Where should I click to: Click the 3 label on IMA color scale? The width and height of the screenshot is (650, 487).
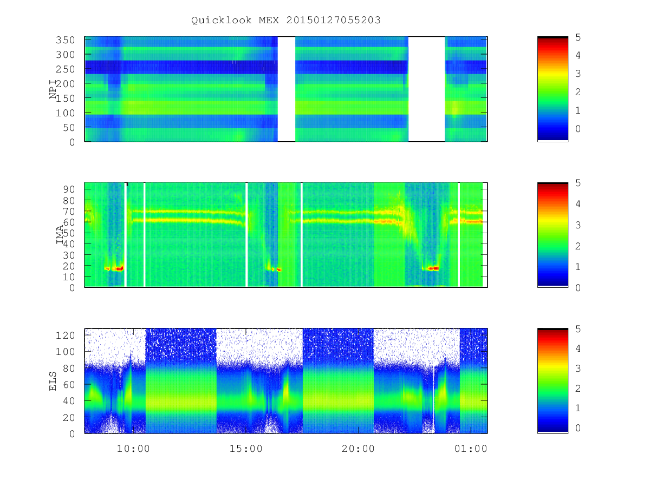(578, 225)
